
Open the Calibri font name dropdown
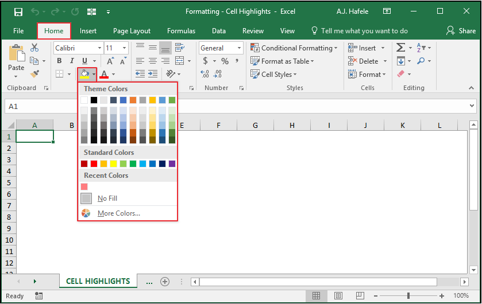(99, 48)
